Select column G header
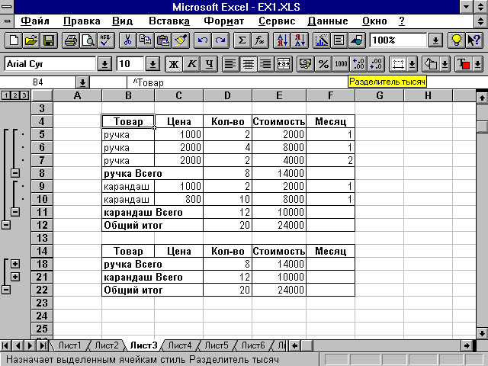Image resolution: width=488 pixels, height=366 pixels. click(380, 95)
